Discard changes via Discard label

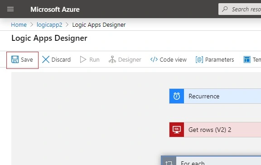tap(61, 59)
